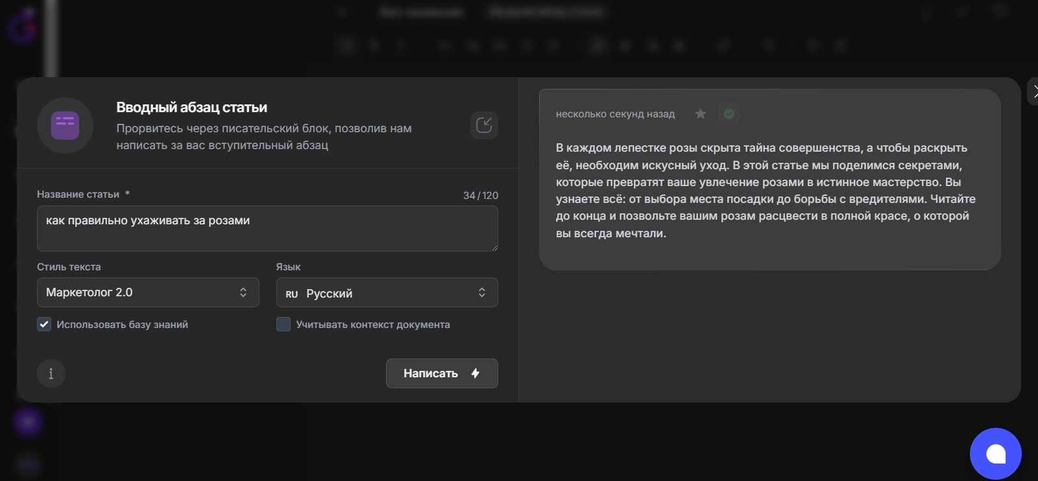Mark the generated result with the star
The height and width of the screenshot is (481, 1038).
point(701,114)
